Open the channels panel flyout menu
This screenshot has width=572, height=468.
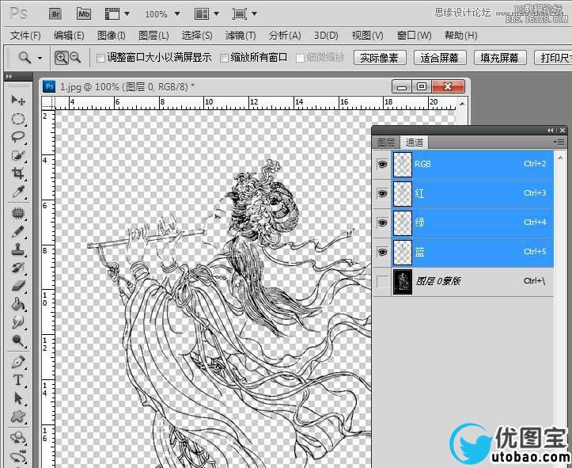click(559, 142)
